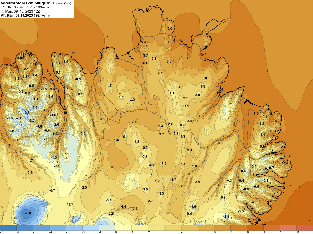The image size is (313, 234).
Task: Click legend swatch between 10 and 11
Action: tap(288, 228)
